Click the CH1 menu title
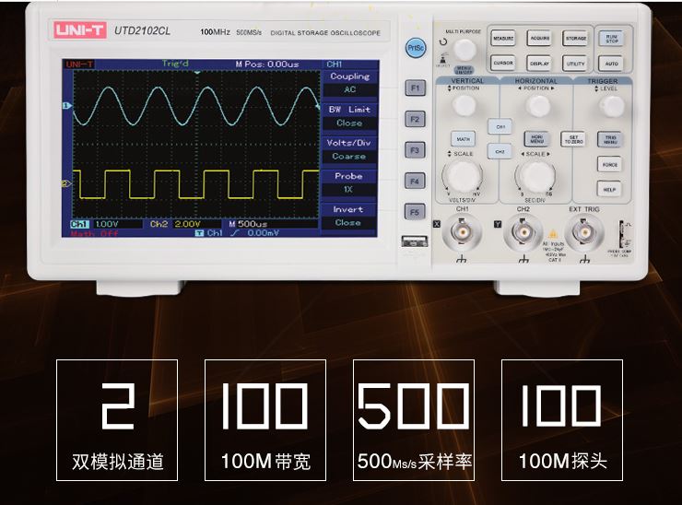 pos(334,65)
